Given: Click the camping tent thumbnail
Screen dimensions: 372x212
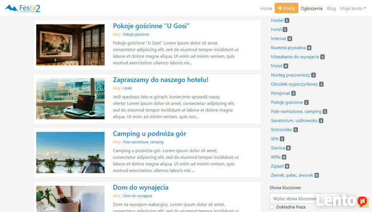Looking at the screenshot, I should (x=70, y=153).
